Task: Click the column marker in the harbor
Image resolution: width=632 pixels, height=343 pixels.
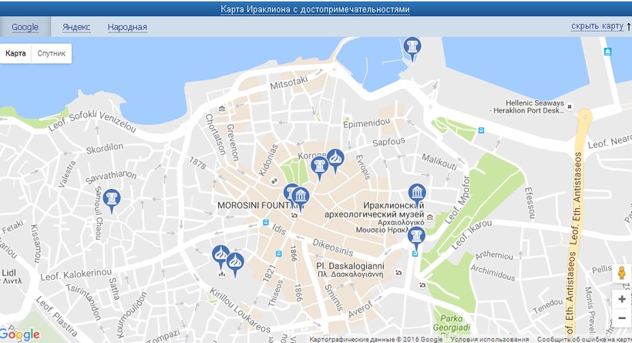Action: [x=412, y=48]
